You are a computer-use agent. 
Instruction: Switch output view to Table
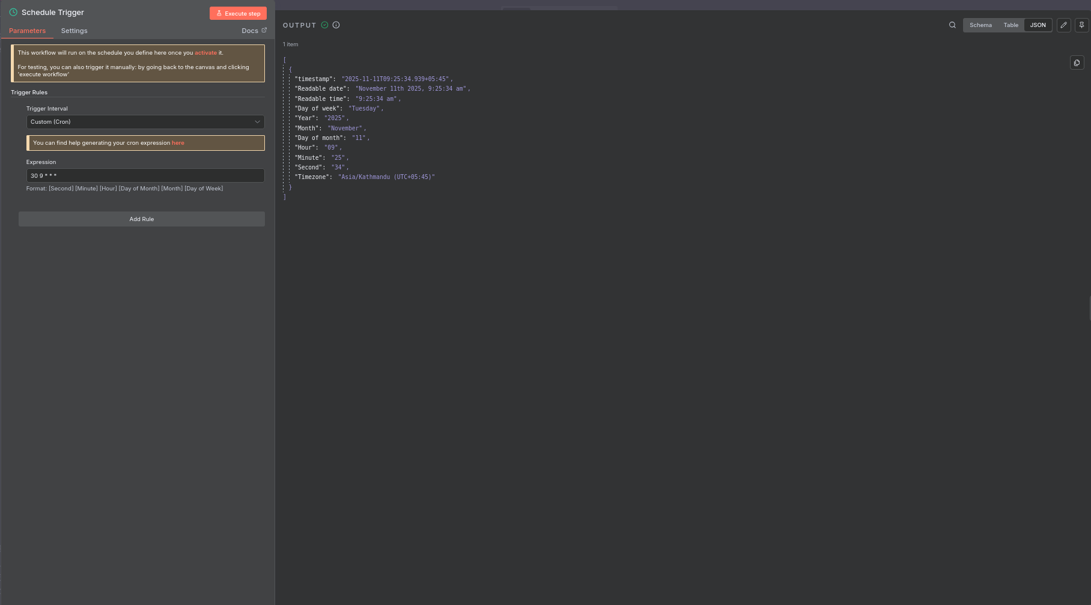[x=1010, y=25]
